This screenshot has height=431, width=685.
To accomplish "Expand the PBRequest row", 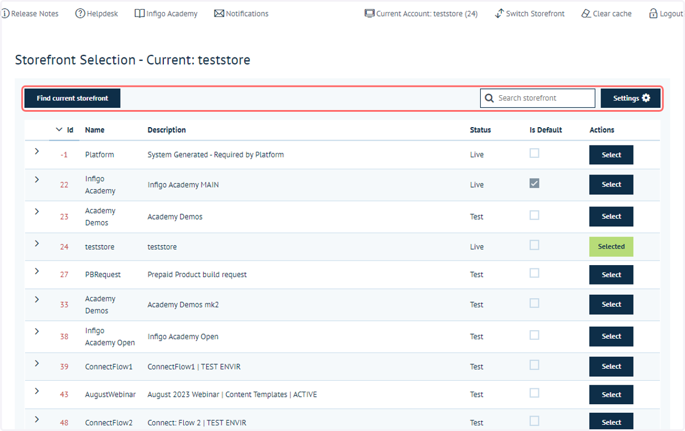I will click(37, 271).
